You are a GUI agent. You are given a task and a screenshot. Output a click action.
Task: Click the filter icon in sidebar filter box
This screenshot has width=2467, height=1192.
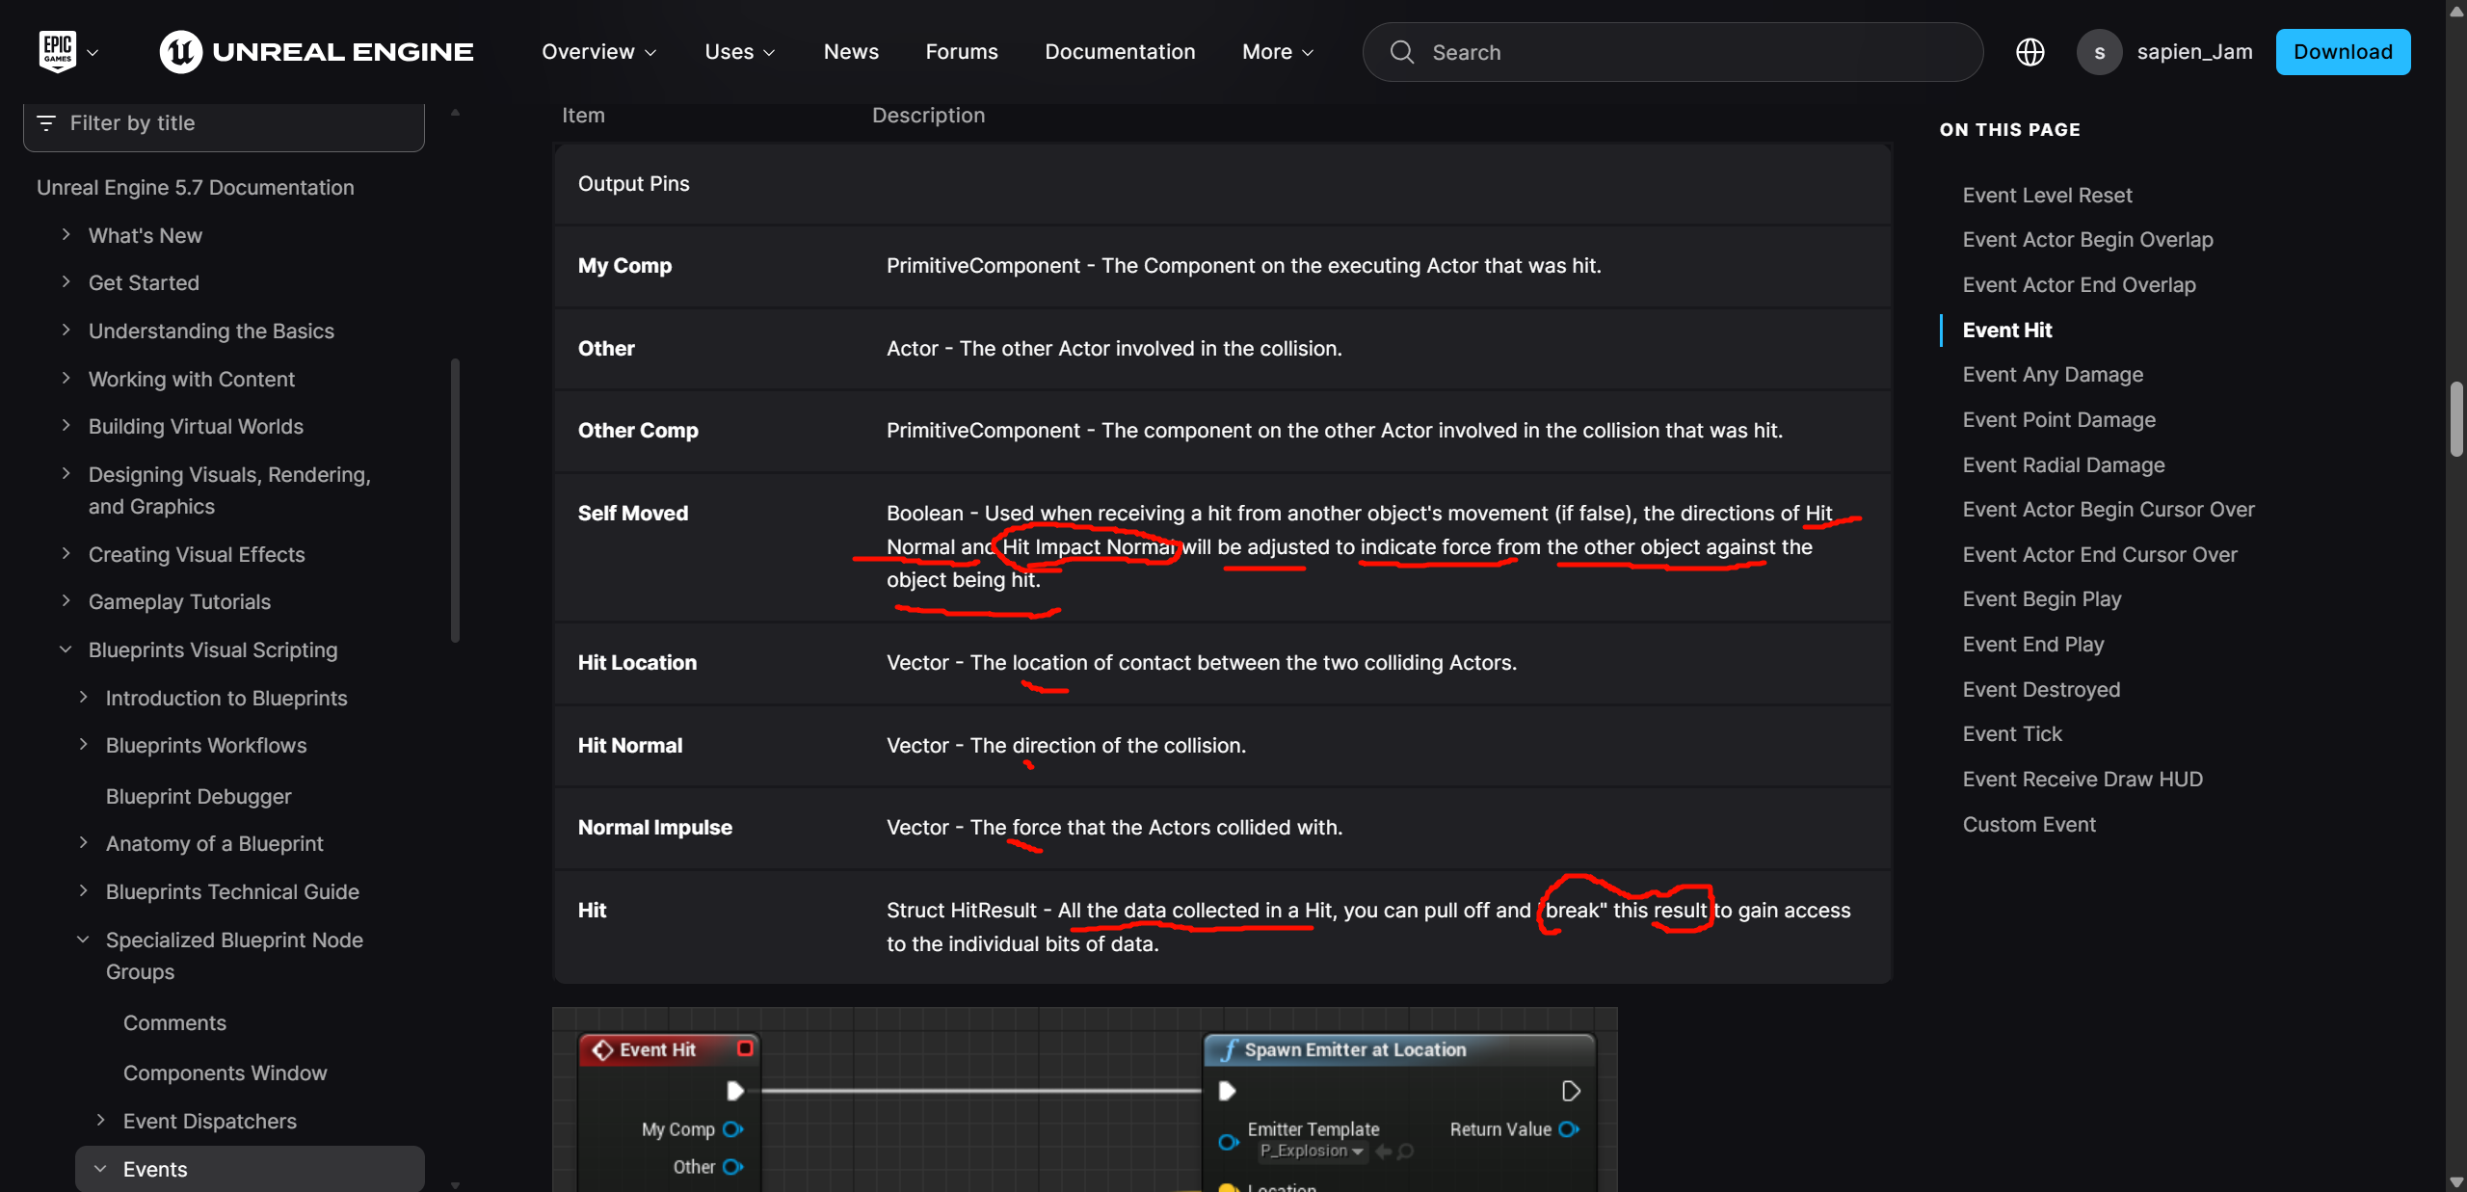pyautogui.click(x=46, y=123)
